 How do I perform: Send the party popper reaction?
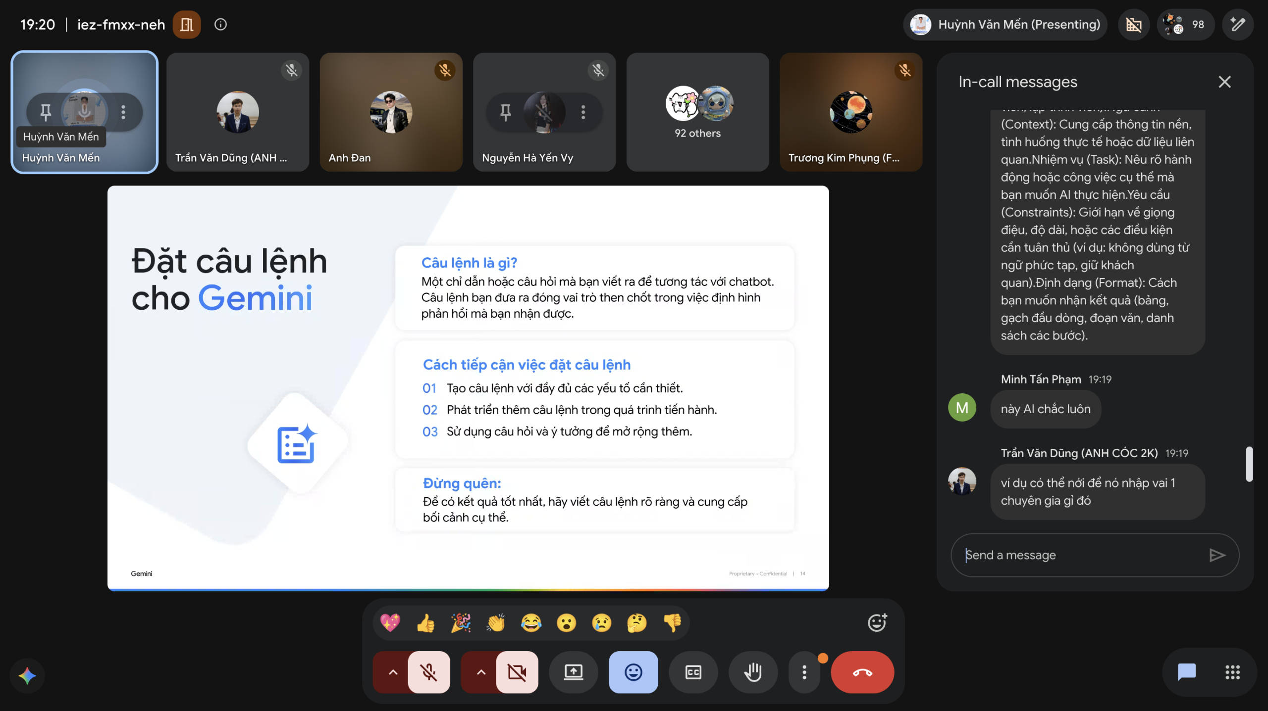pos(461,622)
